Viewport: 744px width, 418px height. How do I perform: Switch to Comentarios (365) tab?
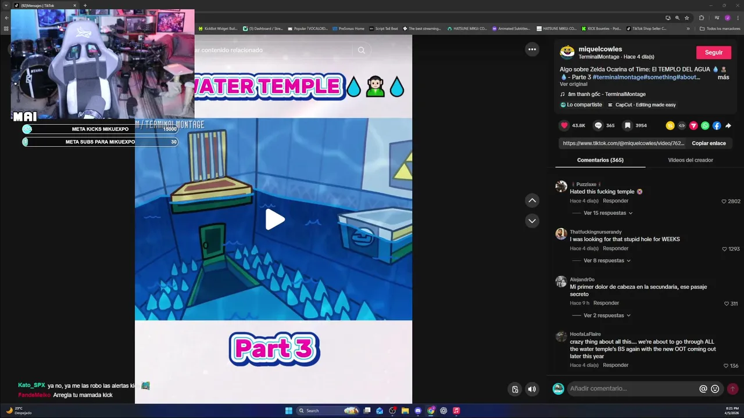[600, 160]
